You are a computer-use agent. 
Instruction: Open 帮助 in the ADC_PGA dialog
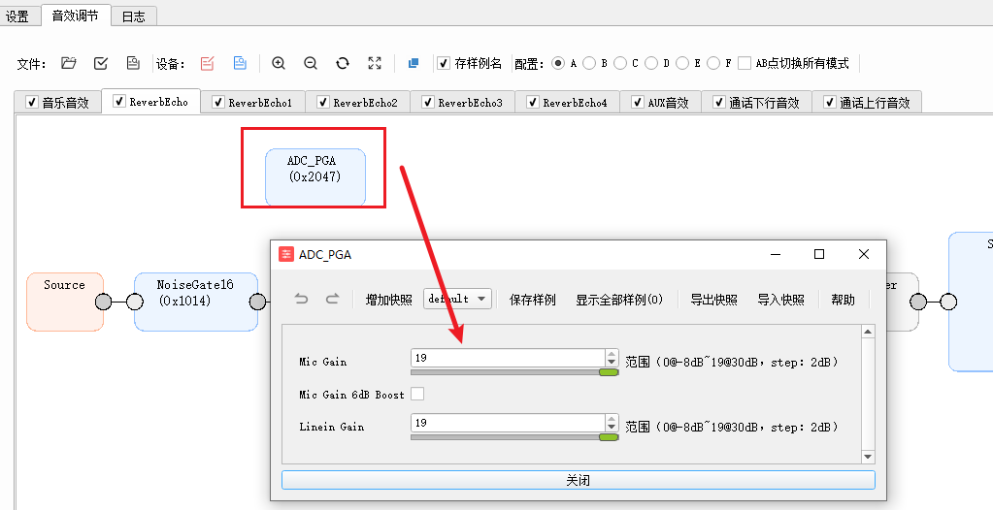(x=843, y=300)
